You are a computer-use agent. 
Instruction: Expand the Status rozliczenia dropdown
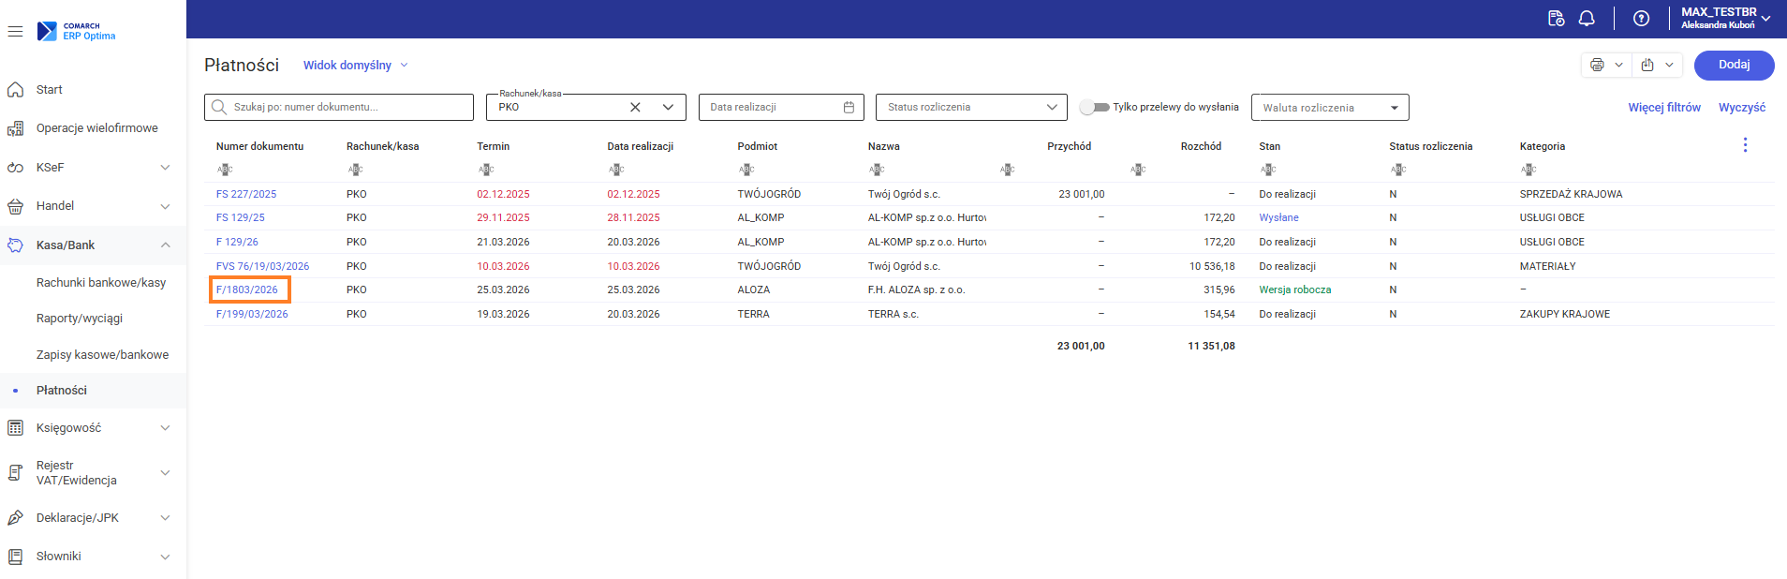coord(1051,108)
